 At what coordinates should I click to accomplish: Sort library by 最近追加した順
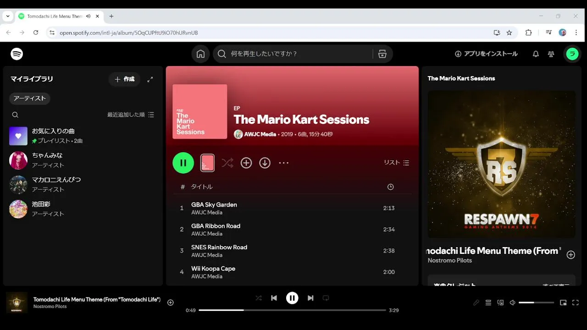[x=131, y=115]
